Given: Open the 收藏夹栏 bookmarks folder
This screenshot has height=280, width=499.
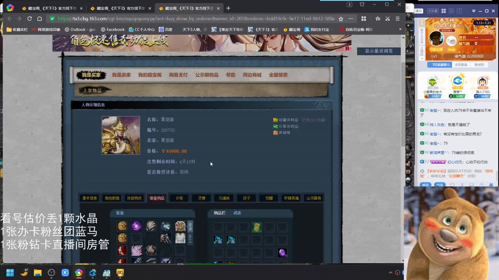Looking at the screenshot, I should (x=17, y=30).
